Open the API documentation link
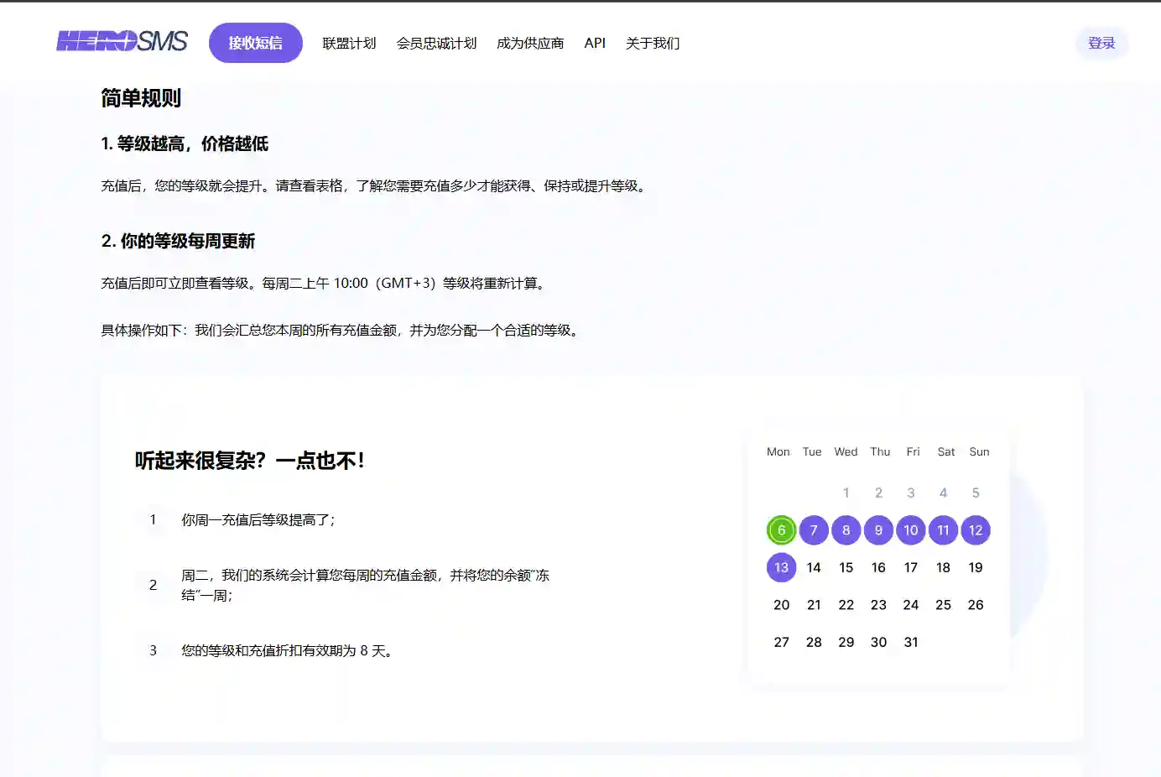This screenshot has height=777, width=1161. 595,43
